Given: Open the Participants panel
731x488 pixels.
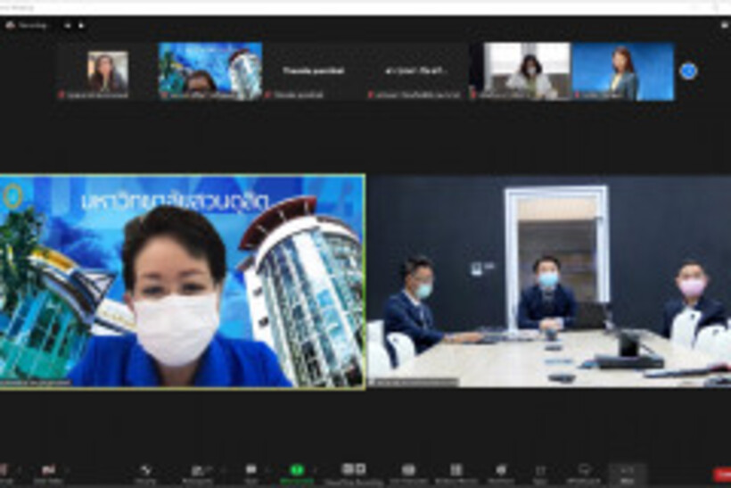Looking at the screenshot, I should point(197,471).
